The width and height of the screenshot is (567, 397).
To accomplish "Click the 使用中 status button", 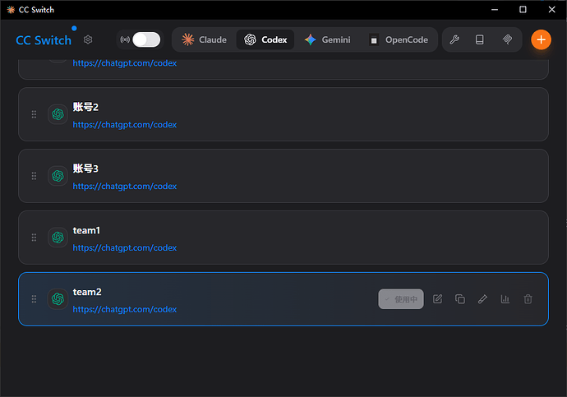I will click(x=401, y=299).
